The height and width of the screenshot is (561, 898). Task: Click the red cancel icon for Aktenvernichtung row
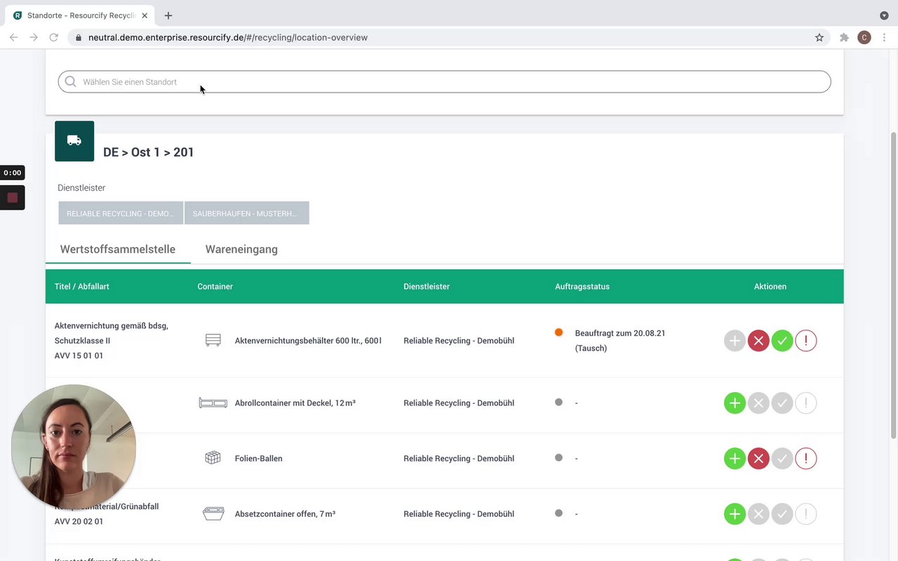pos(758,341)
